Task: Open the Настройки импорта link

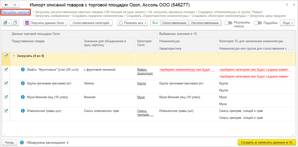Action: pyautogui.click(x=16, y=12)
